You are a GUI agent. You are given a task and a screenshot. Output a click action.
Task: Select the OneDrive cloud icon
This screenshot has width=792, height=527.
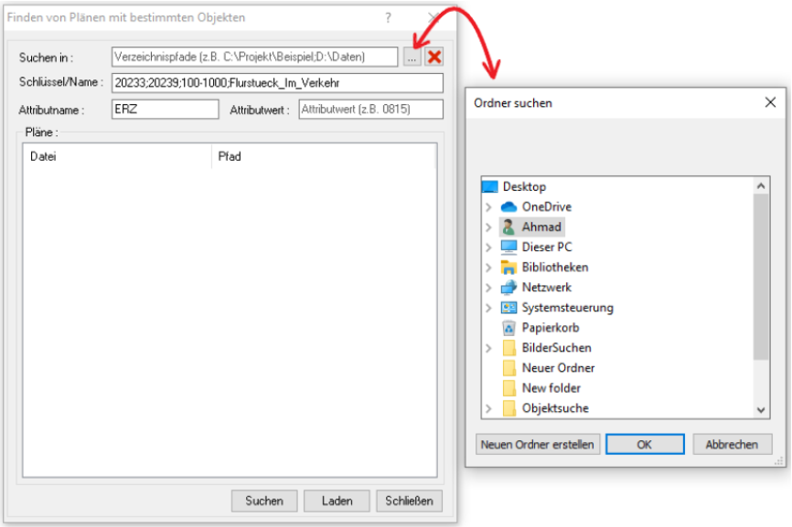[x=509, y=207]
